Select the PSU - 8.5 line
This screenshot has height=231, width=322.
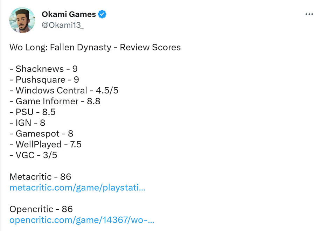tap(33, 112)
